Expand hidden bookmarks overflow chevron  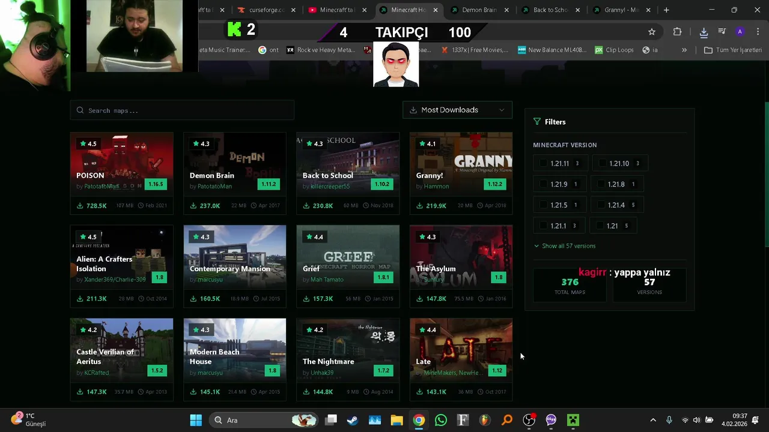click(684, 50)
